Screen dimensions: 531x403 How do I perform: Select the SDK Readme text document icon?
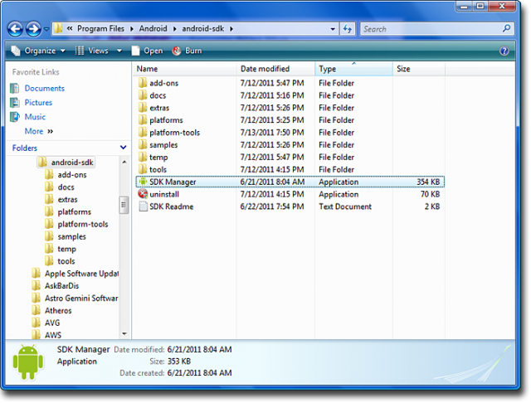[x=144, y=206]
